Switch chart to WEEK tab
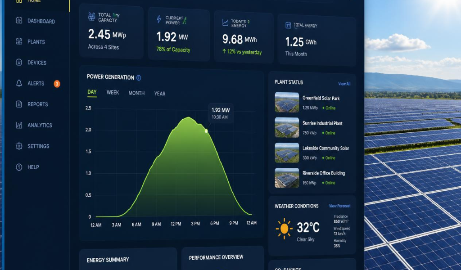The height and width of the screenshot is (270, 461). click(x=113, y=93)
